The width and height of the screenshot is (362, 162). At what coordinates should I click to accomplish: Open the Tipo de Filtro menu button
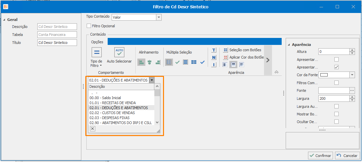point(97,57)
